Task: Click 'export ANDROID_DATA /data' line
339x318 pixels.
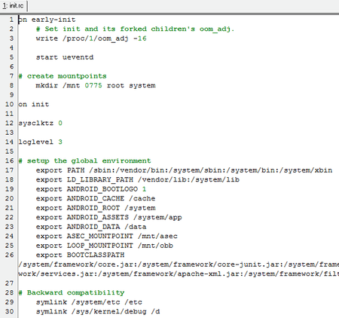Action: (x=91, y=227)
